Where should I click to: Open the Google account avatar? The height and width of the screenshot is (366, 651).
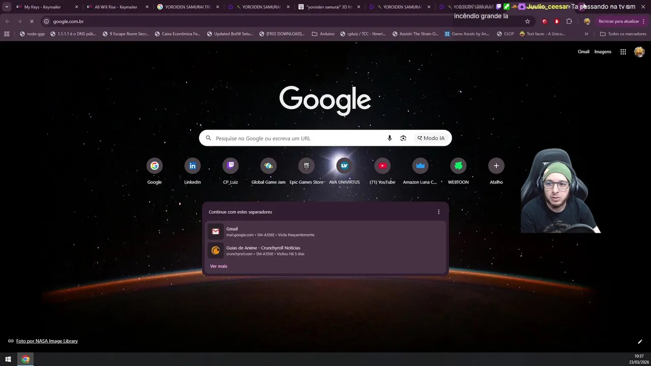pos(639,52)
